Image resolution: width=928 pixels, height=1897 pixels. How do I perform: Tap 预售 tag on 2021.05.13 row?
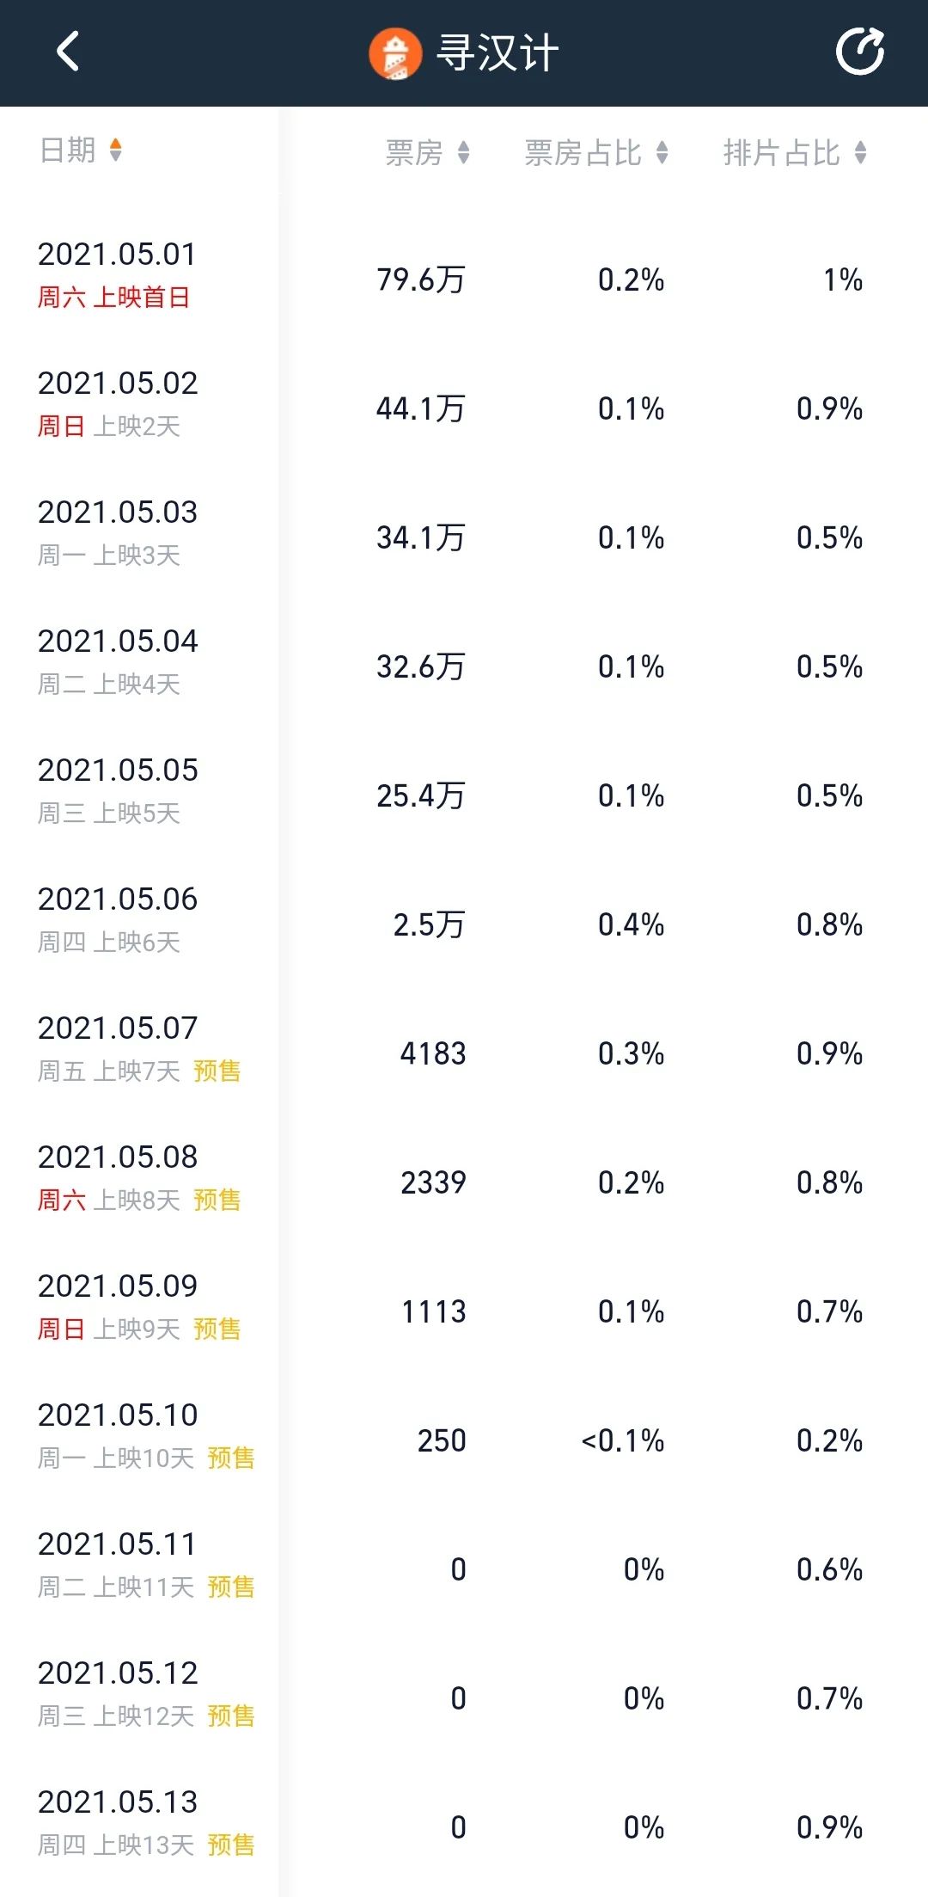coord(231,1845)
